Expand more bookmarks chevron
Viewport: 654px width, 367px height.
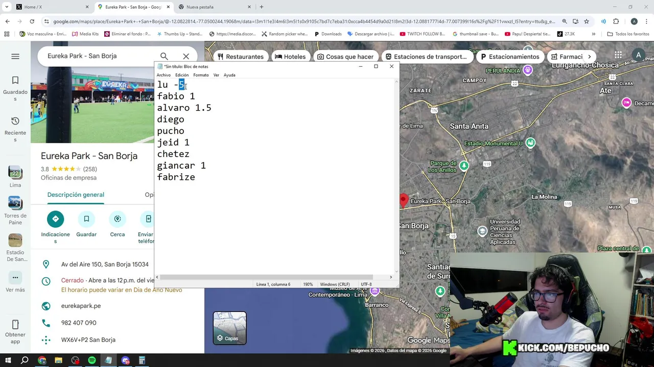coord(593,34)
